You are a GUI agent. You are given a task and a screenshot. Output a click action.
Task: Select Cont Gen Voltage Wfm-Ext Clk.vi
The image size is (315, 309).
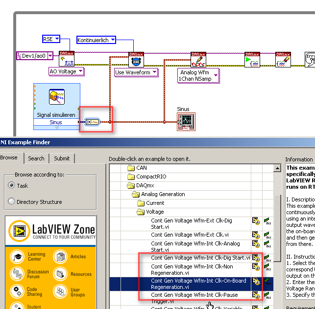coord(190,235)
